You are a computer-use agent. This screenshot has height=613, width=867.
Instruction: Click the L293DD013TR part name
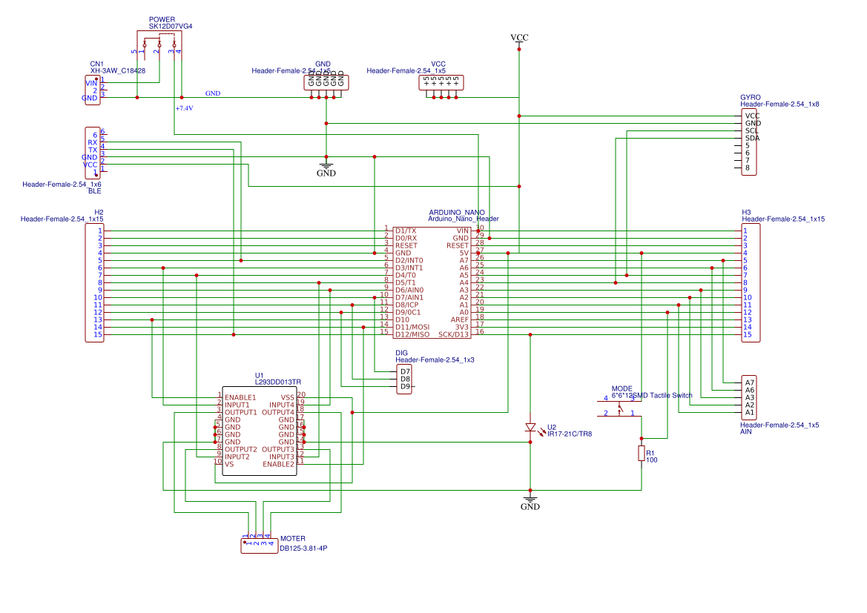(277, 382)
